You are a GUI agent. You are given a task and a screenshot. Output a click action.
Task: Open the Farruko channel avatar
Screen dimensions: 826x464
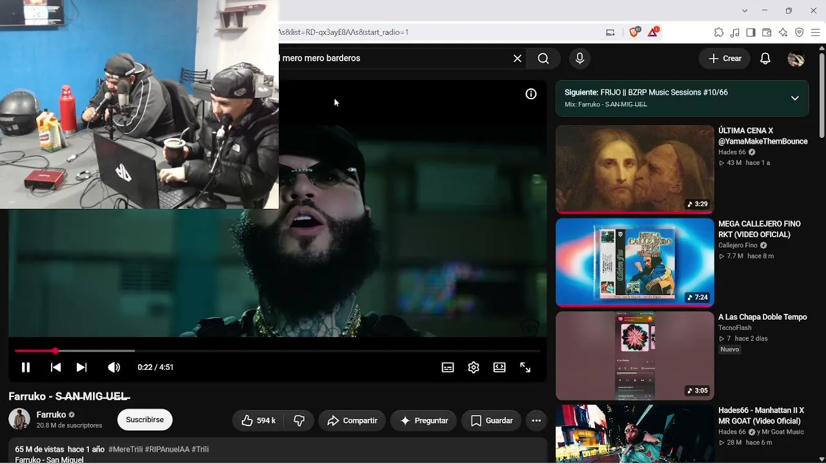19,420
